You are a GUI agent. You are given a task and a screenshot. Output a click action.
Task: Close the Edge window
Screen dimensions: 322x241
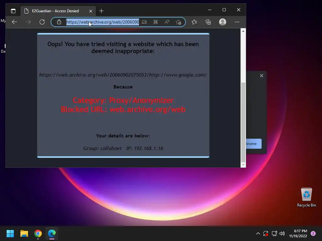pyautogui.click(x=239, y=10)
